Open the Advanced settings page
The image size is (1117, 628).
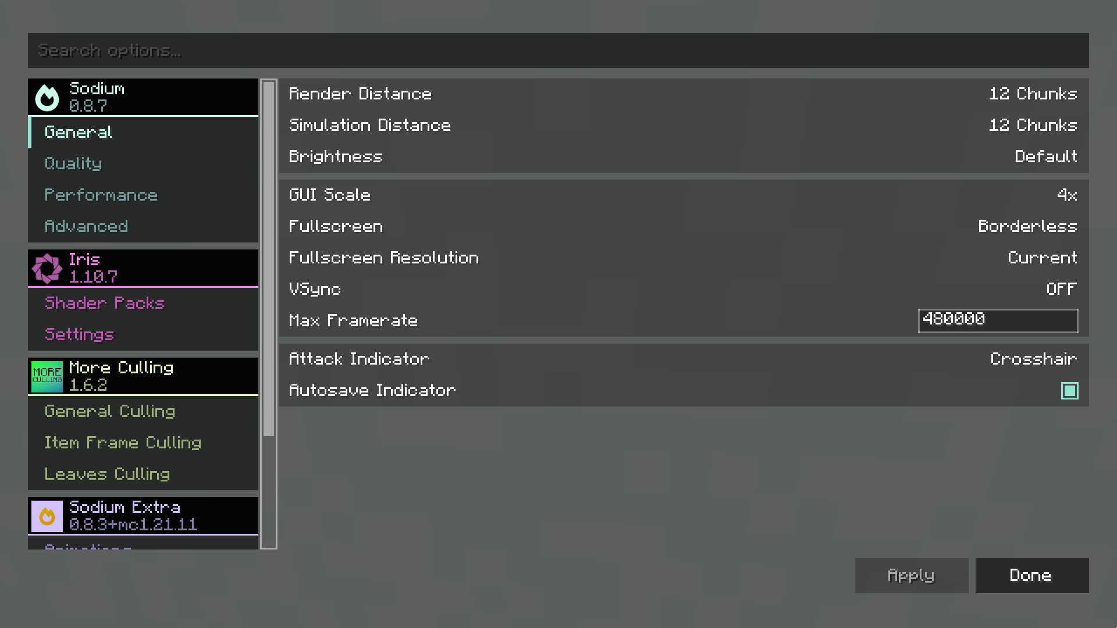(x=143, y=226)
